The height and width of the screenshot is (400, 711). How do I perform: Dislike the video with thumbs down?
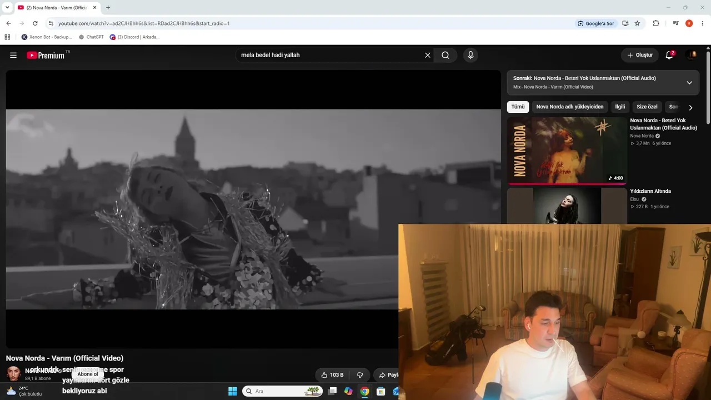(360, 375)
